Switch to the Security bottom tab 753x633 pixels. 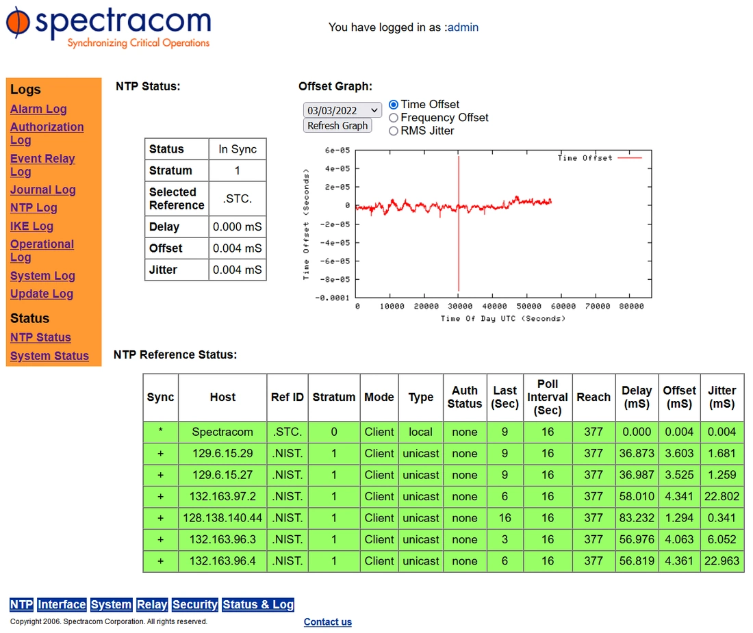(x=195, y=605)
